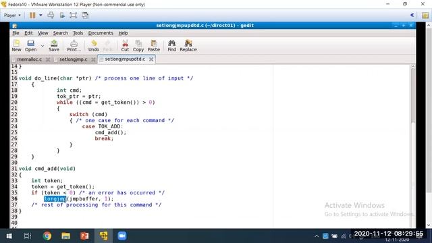Open PowerPoint from the taskbar
This screenshot has height=243, width=432.
point(84,236)
